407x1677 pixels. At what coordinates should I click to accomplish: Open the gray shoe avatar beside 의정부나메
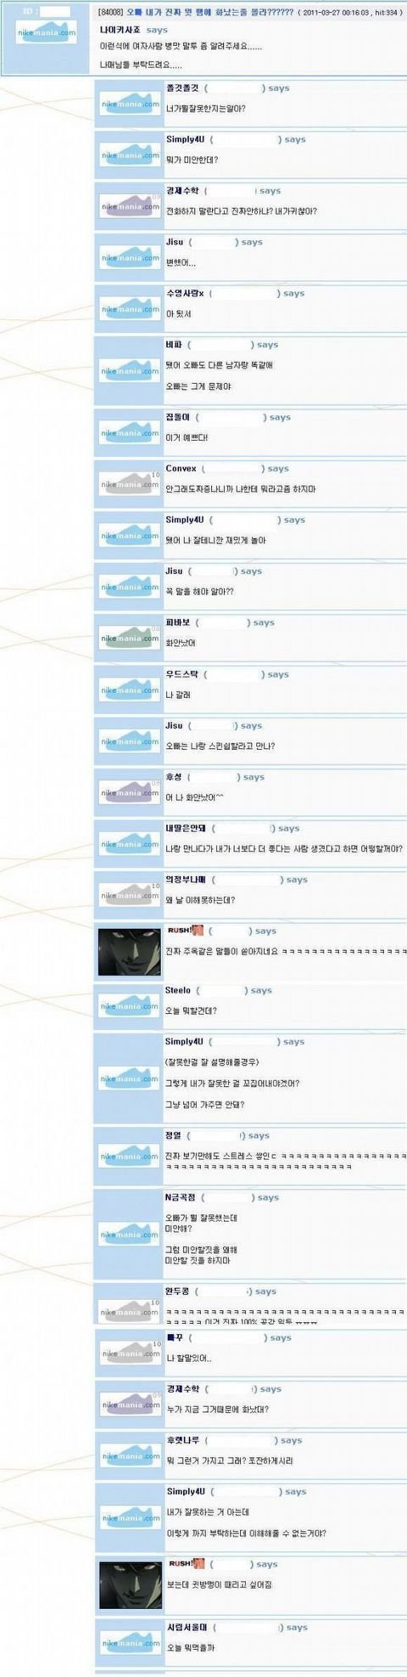coord(130,895)
